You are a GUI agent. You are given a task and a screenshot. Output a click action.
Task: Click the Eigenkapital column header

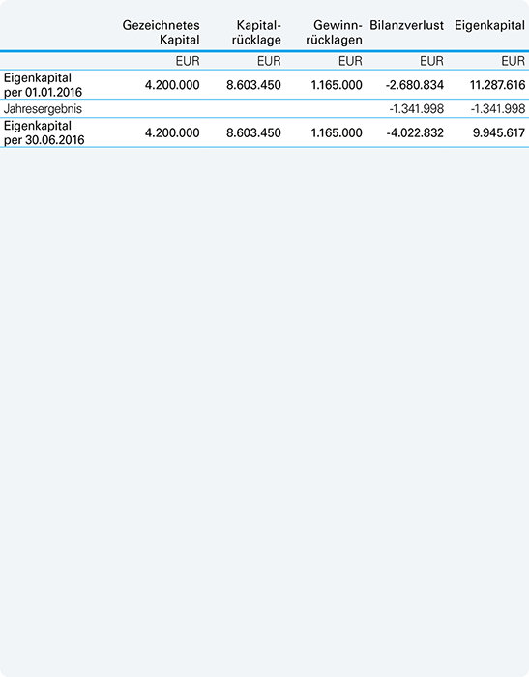point(489,25)
